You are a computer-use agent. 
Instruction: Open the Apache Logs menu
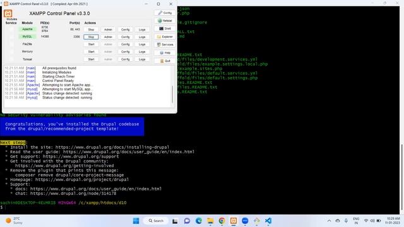tap(142, 30)
